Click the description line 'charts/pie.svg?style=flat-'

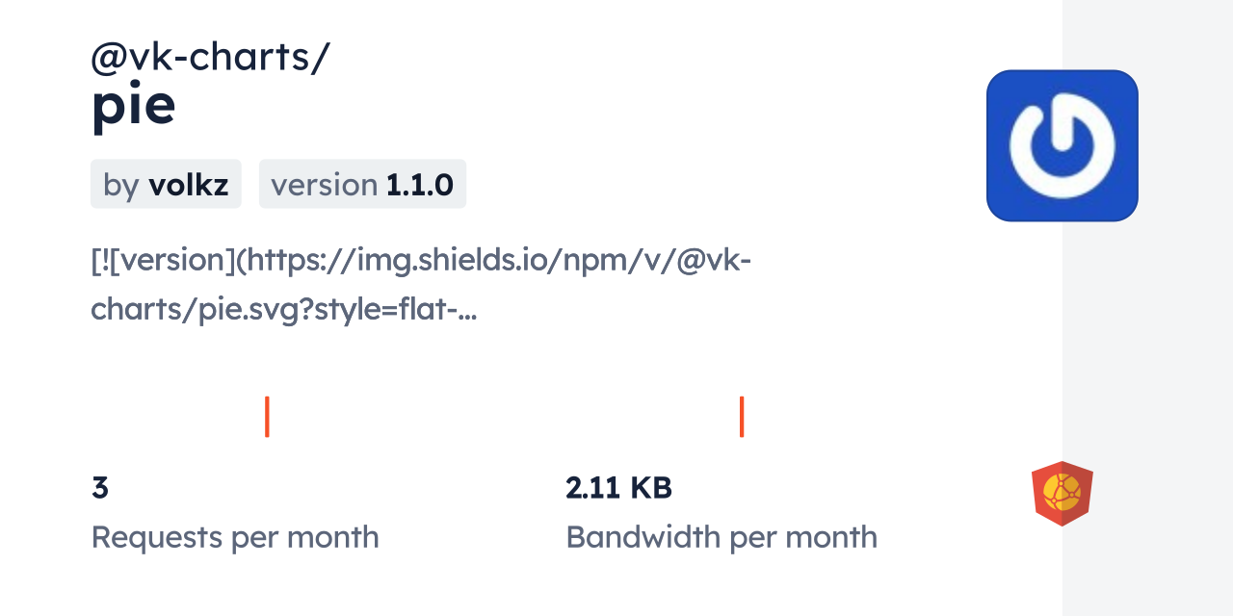click(x=275, y=310)
